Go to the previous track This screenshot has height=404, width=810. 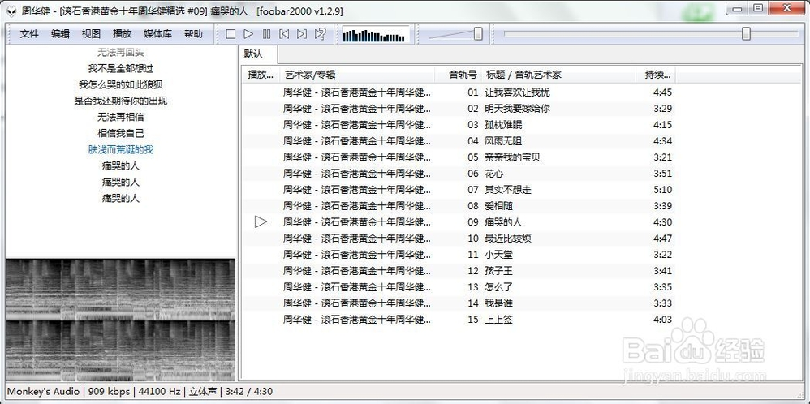click(x=284, y=34)
